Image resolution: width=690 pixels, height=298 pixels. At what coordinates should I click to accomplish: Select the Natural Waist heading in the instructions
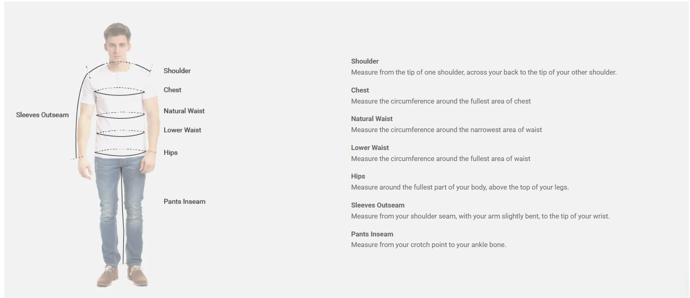372,119
